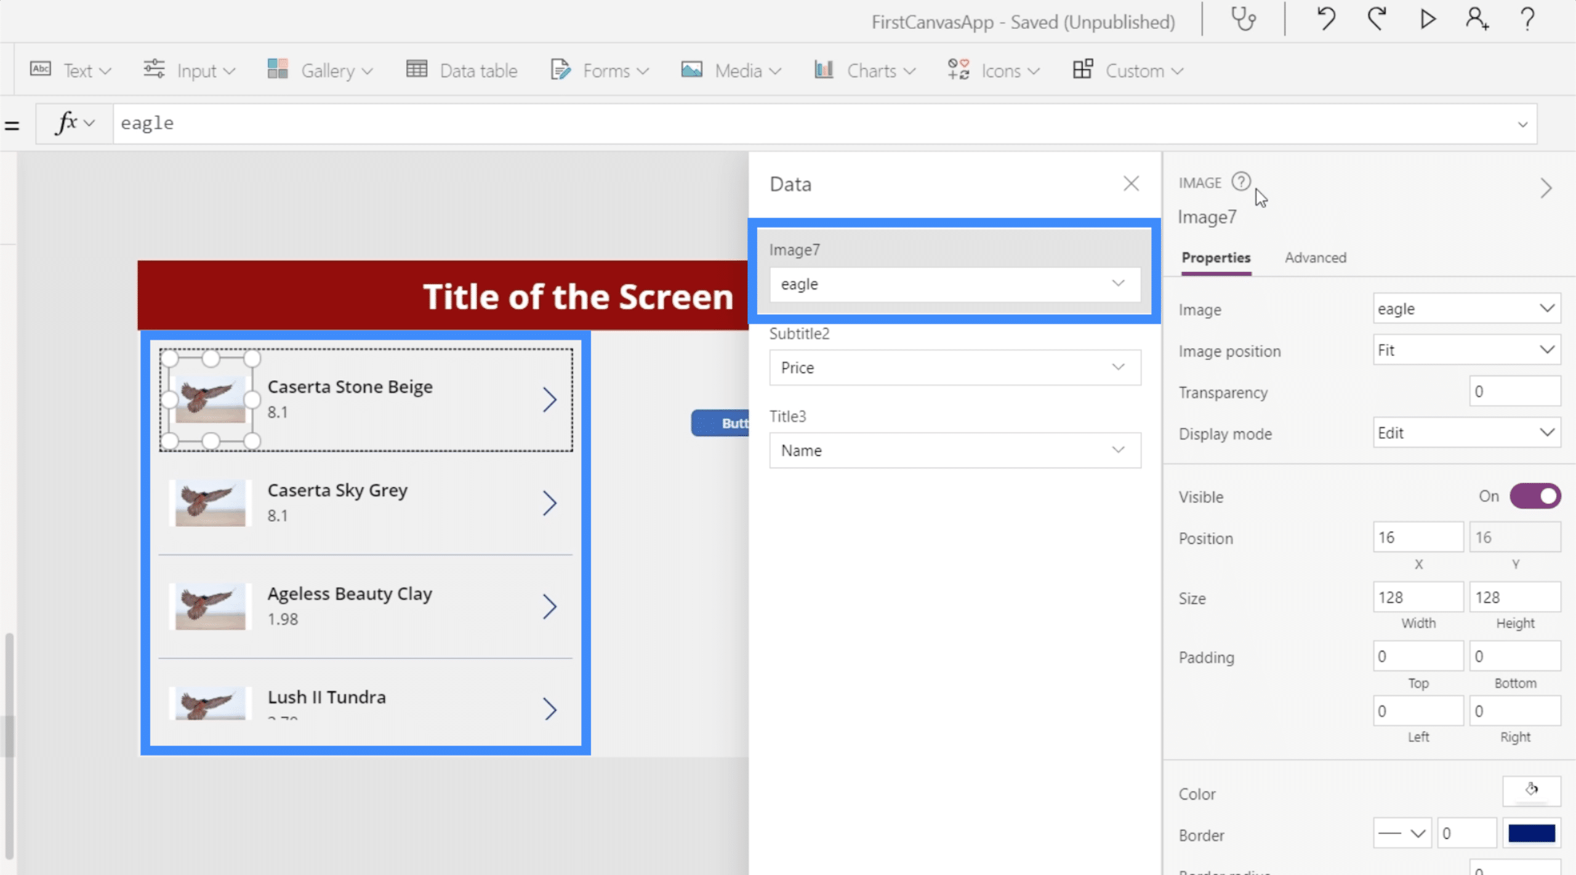
Task: Open the Media menu
Action: pos(731,70)
